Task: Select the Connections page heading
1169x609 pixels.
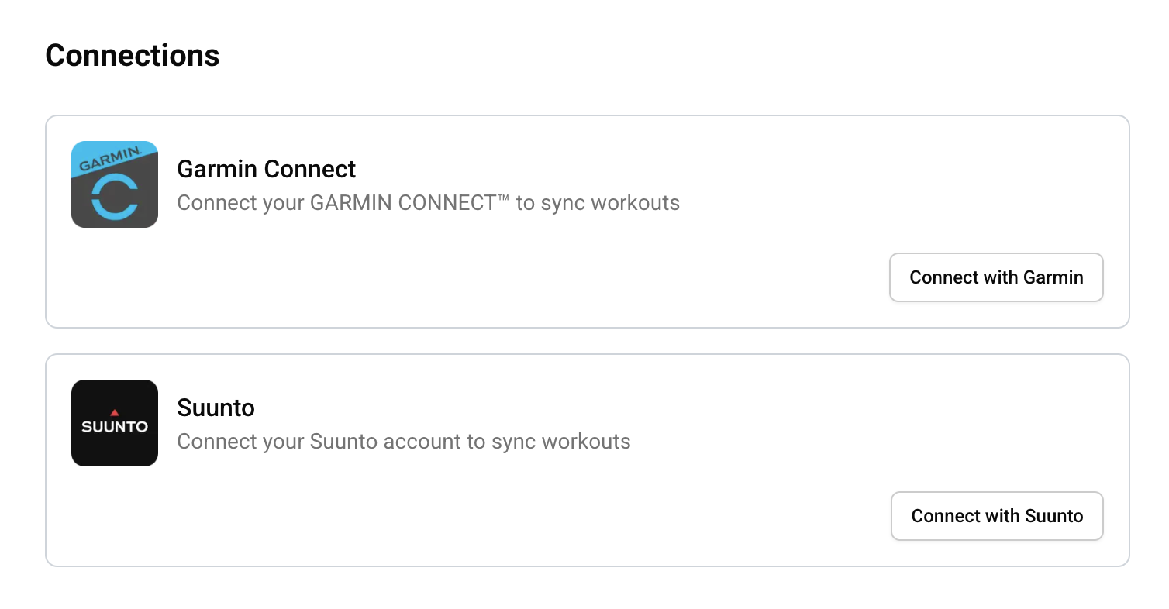Action: (132, 55)
